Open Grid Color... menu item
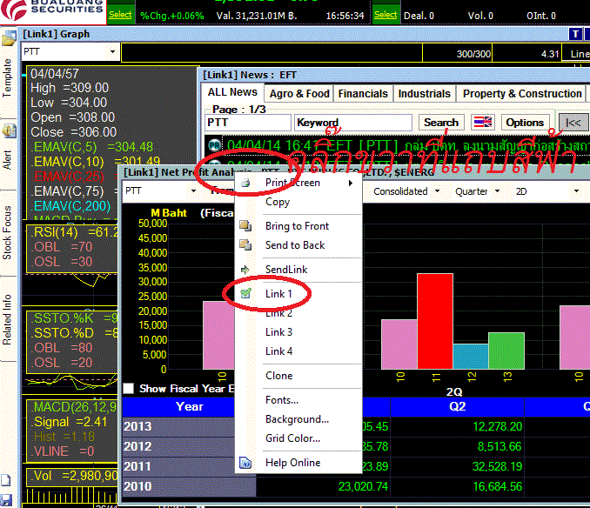This screenshot has width=590, height=508. (x=292, y=438)
